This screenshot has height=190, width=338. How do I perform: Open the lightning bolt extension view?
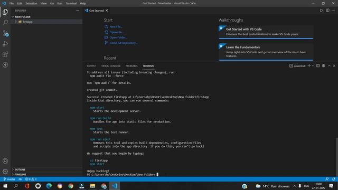(x=5, y=65)
